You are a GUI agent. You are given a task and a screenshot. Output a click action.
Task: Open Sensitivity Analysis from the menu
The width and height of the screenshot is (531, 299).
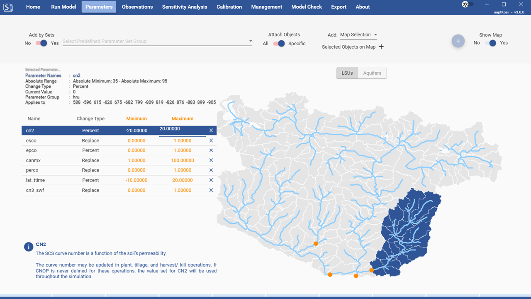(x=185, y=7)
